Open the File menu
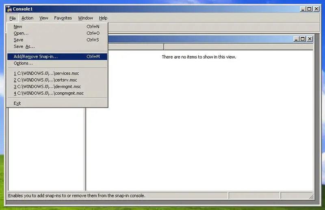The height and width of the screenshot is (210, 325). (13, 18)
